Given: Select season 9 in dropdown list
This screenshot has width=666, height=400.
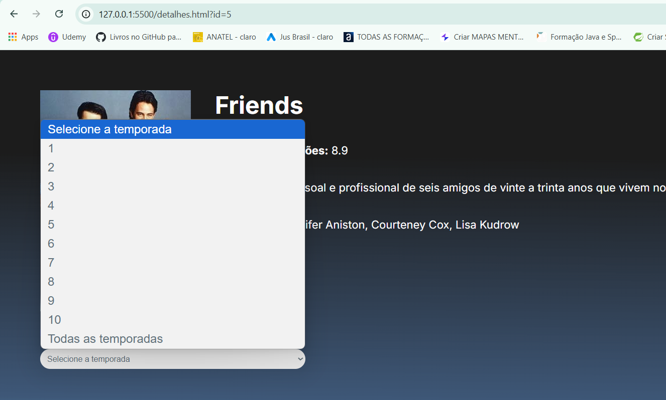Looking at the screenshot, I should click(172, 301).
